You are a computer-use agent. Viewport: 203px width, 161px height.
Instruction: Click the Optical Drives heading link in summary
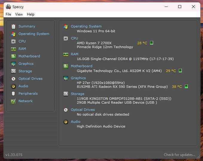83,110
